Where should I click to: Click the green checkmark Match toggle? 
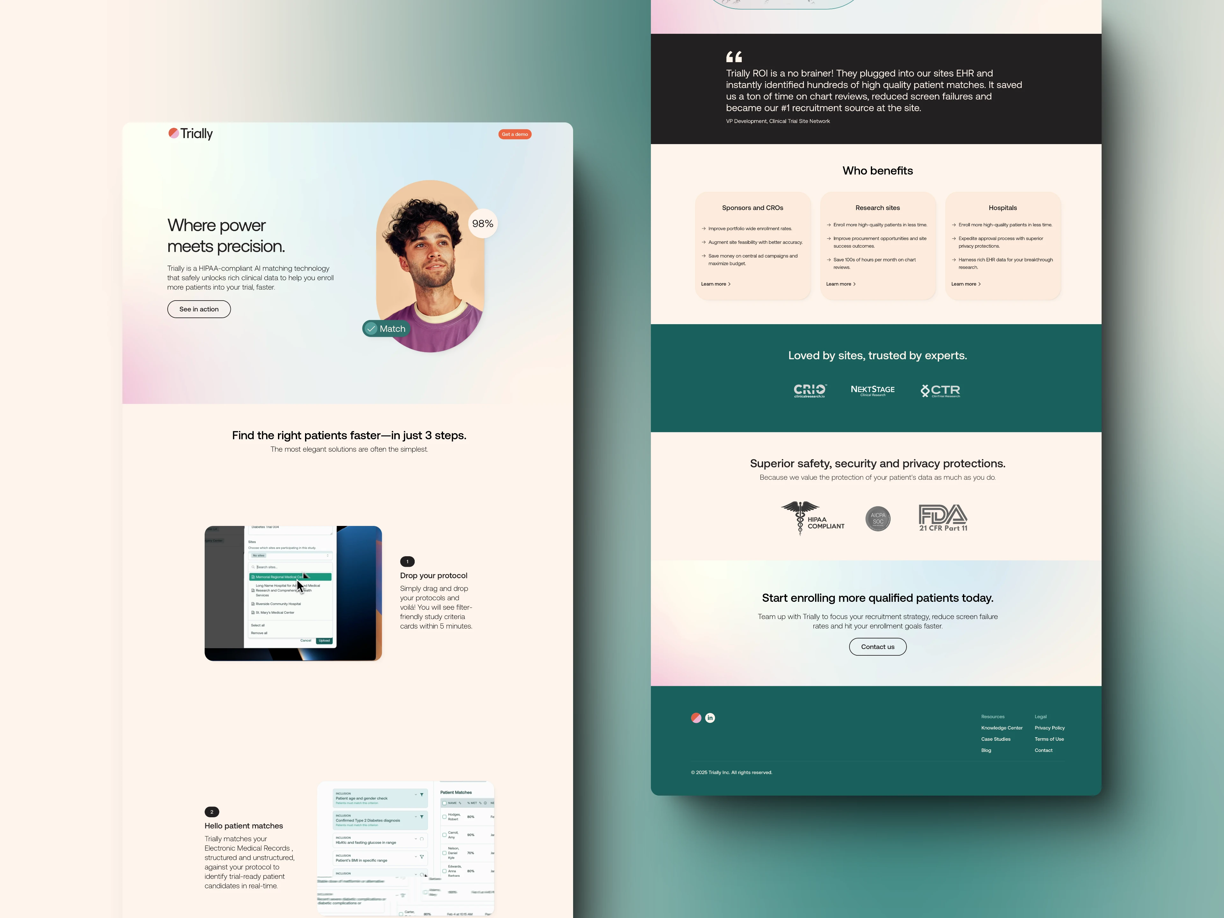pos(385,329)
